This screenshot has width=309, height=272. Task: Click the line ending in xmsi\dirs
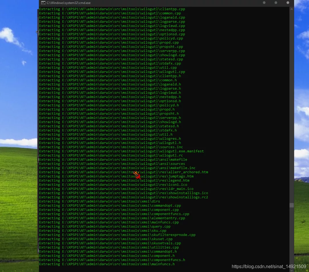point(100,201)
